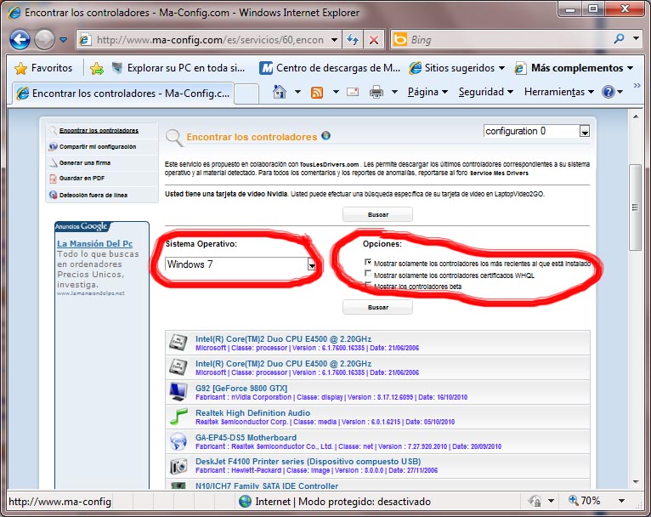This screenshot has height=517, width=651.
Task: Expand the Home button dropdown arrow
Action: tap(297, 92)
